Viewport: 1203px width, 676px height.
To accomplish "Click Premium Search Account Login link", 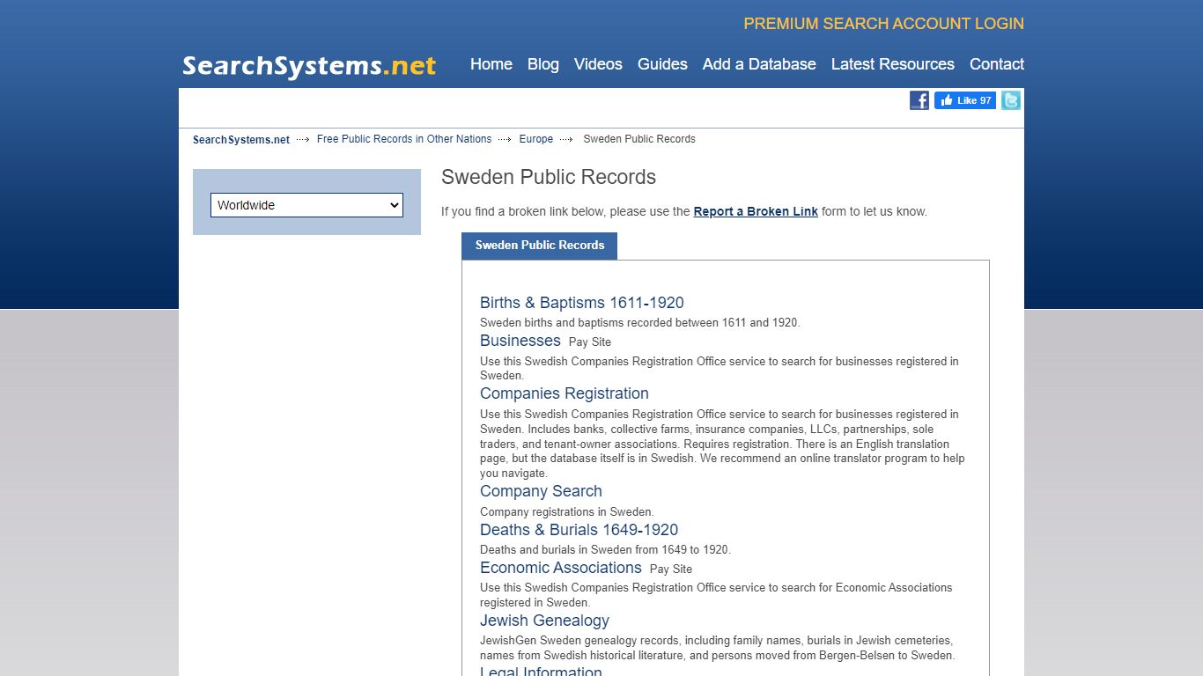I will tap(884, 24).
